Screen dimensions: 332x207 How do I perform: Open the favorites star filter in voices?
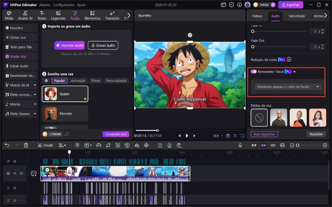pyautogui.click(x=46, y=80)
